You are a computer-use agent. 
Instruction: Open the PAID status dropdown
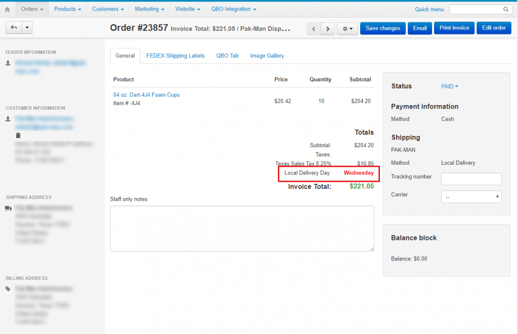pos(450,86)
